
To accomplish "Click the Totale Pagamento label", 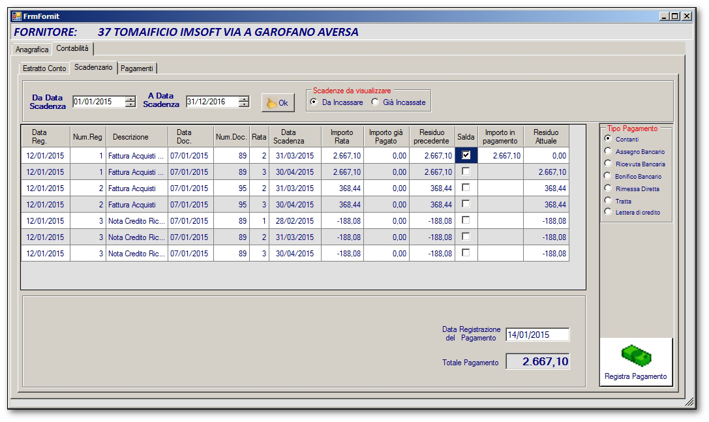I will [x=470, y=362].
